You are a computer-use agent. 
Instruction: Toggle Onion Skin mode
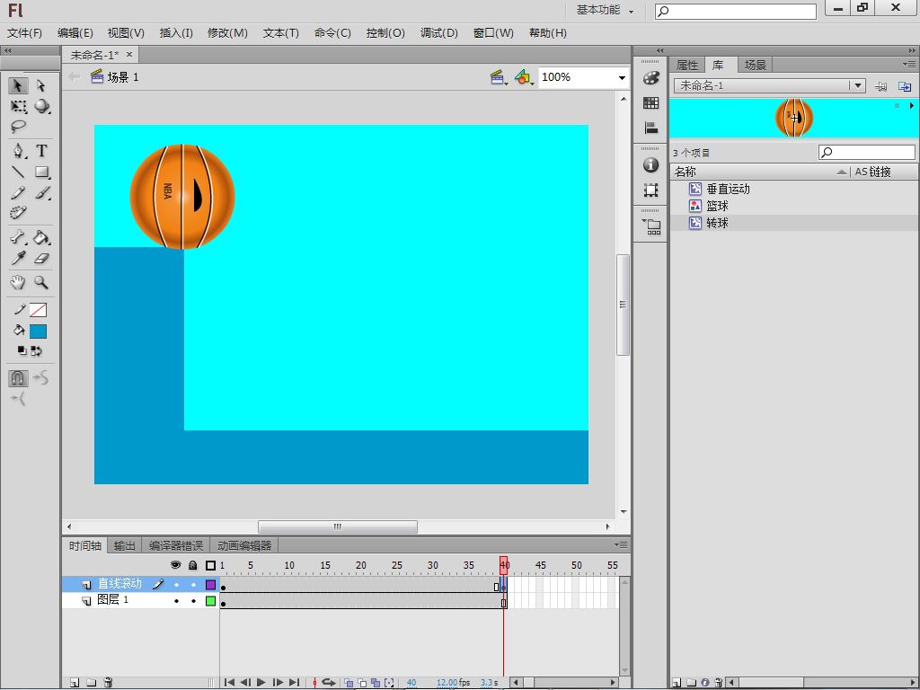coord(349,683)
